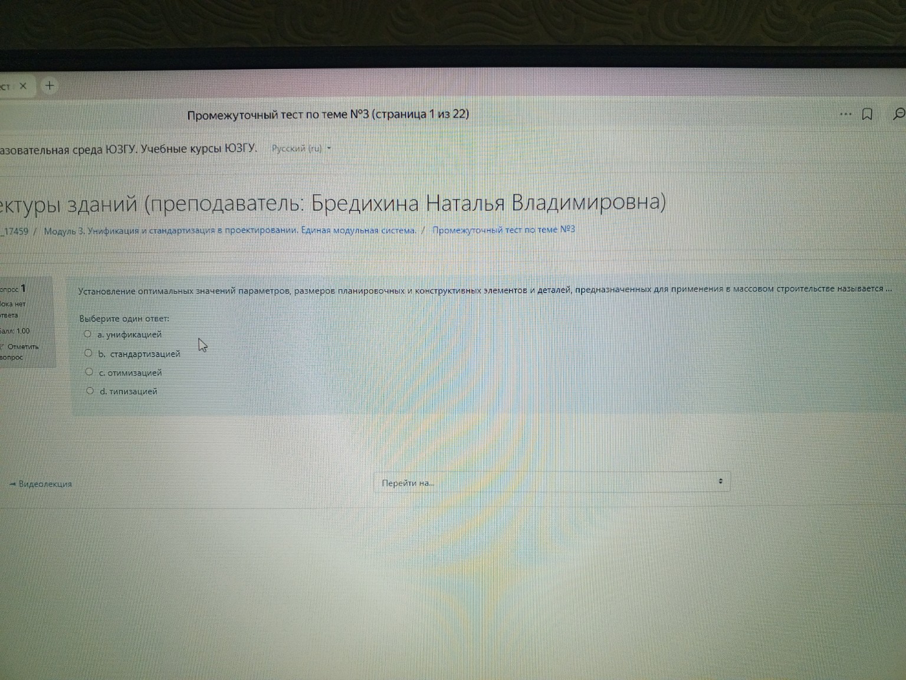Select answer "b. стандартизацией"

point(90,352)
